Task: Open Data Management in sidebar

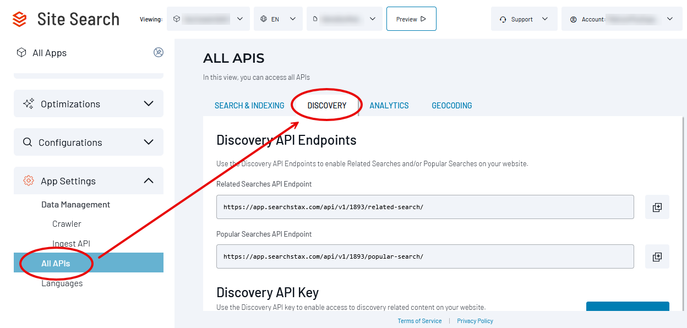Action: (76, 204)
